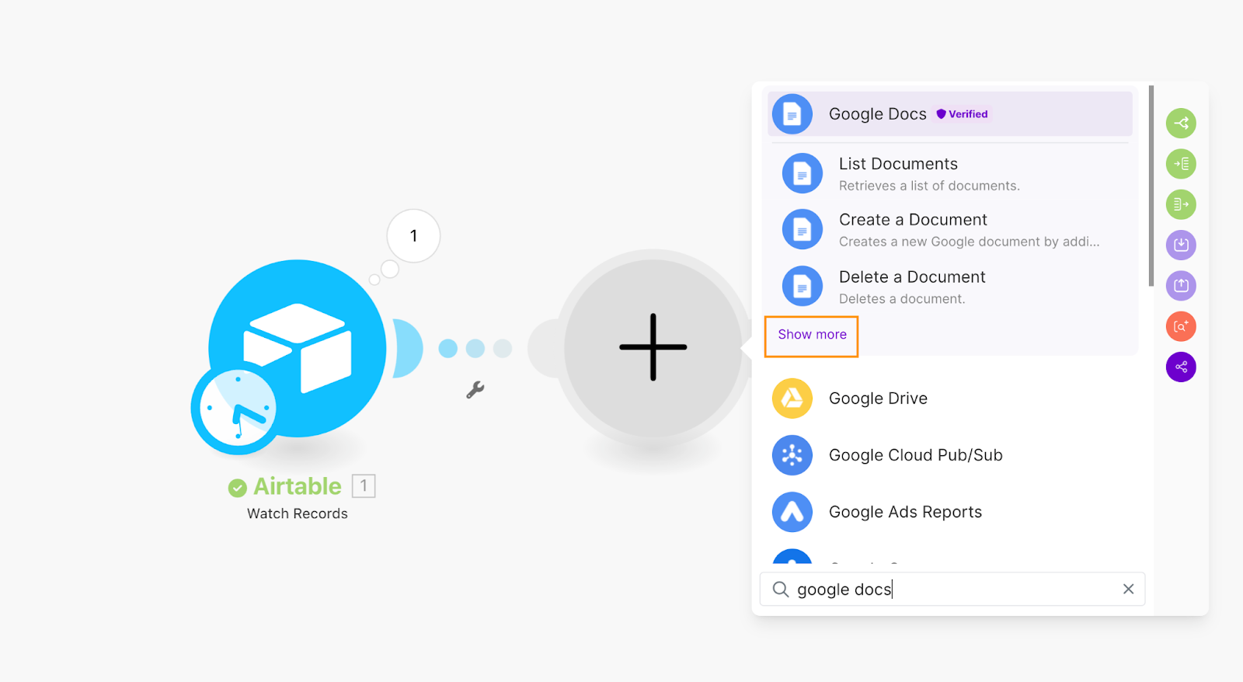1243x682 pixels.
Task: Click the dark purple share-nodes icon
Action: (1181, 367)
